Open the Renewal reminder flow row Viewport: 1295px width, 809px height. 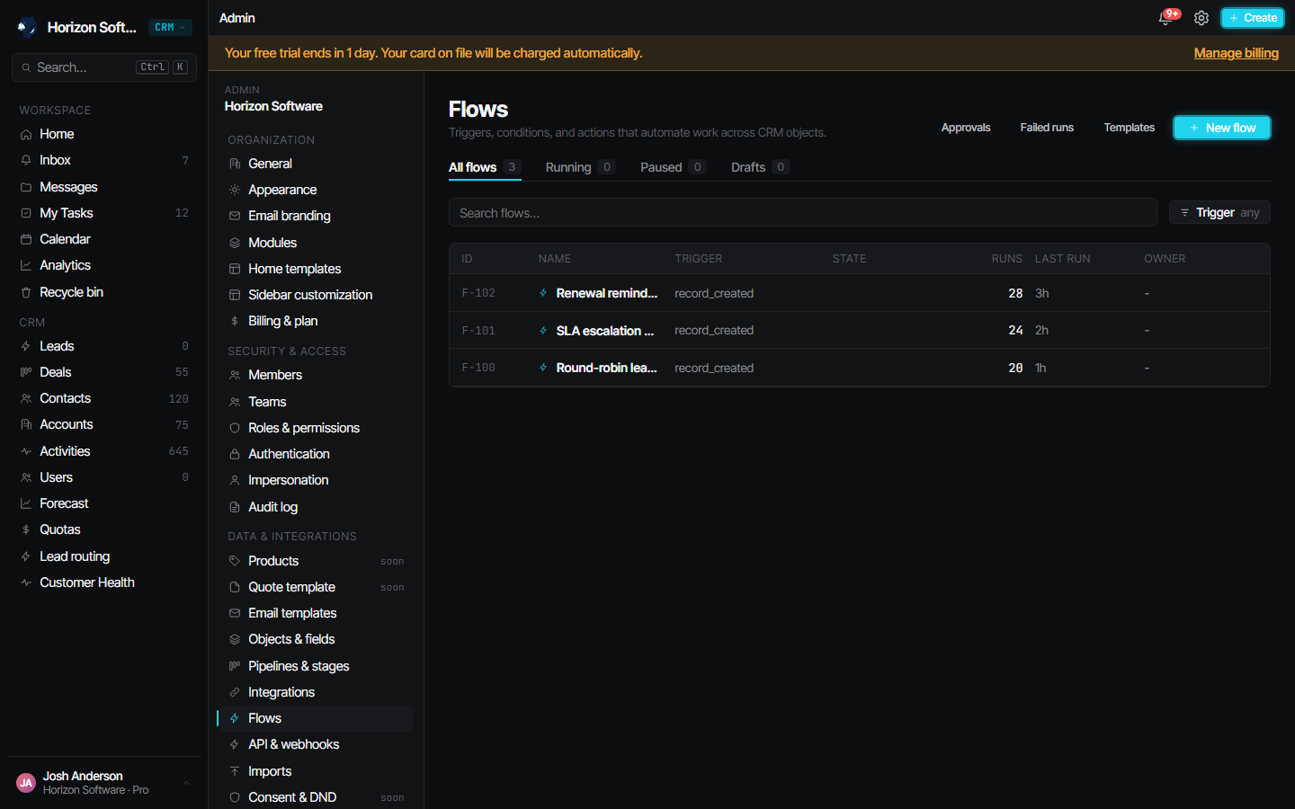coord(860,293)
